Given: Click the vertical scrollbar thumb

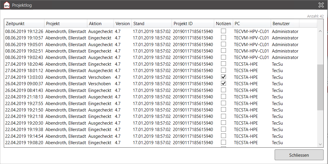Looking at the screenshot, I should point(320,87).
